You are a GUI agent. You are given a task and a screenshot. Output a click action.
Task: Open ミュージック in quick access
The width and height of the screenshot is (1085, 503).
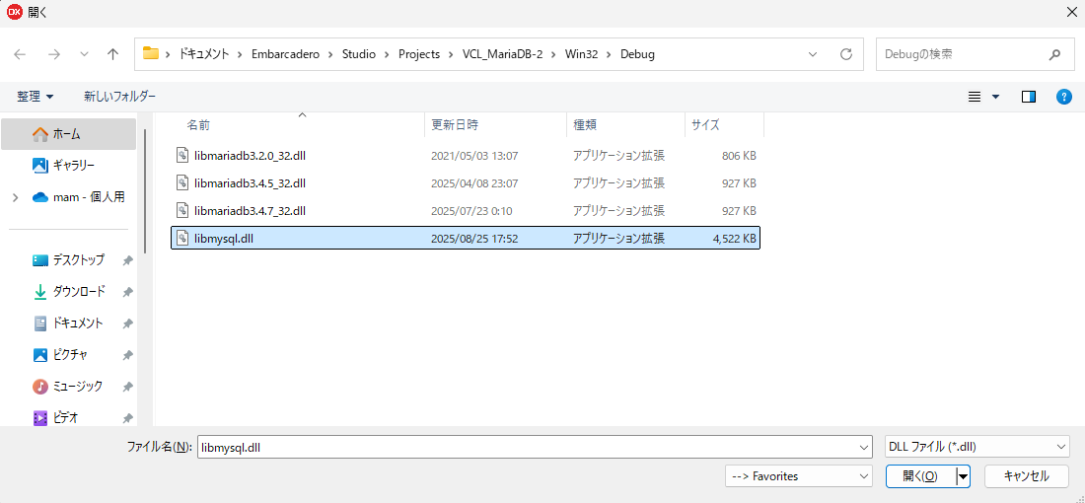pos(68,386)
